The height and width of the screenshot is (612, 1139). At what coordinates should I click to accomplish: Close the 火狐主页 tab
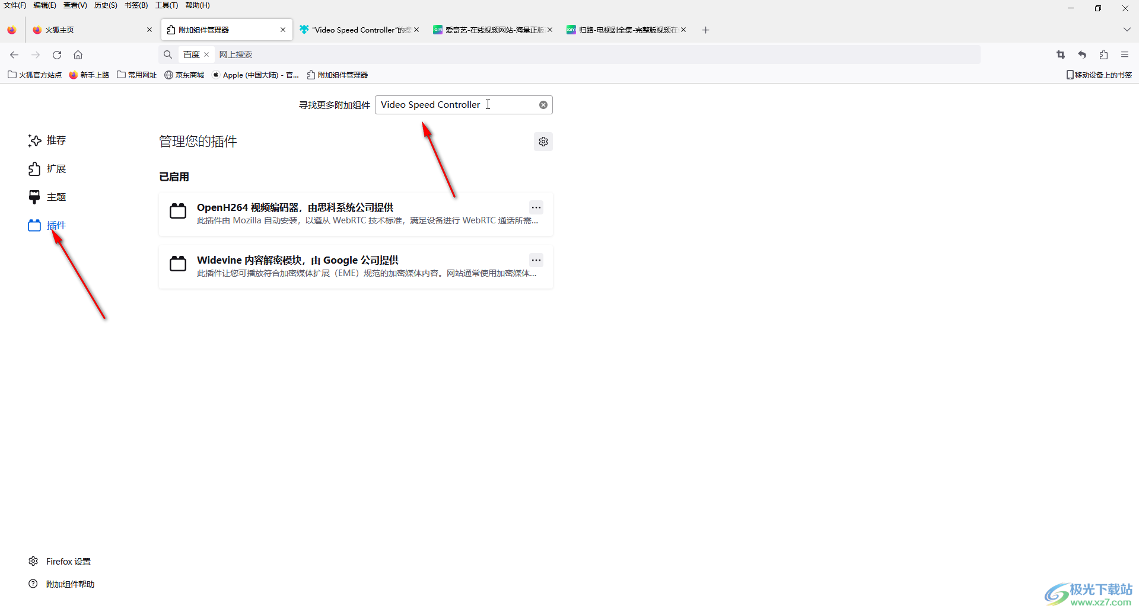point(149,30)
